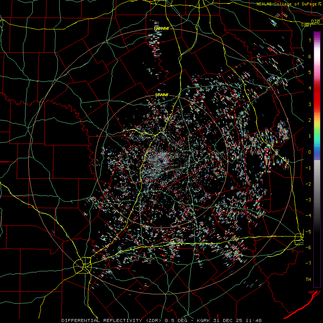Click the -4 tick label on the color scale
323x323 pixels.
pyautogui.click(x=308, y=216)
